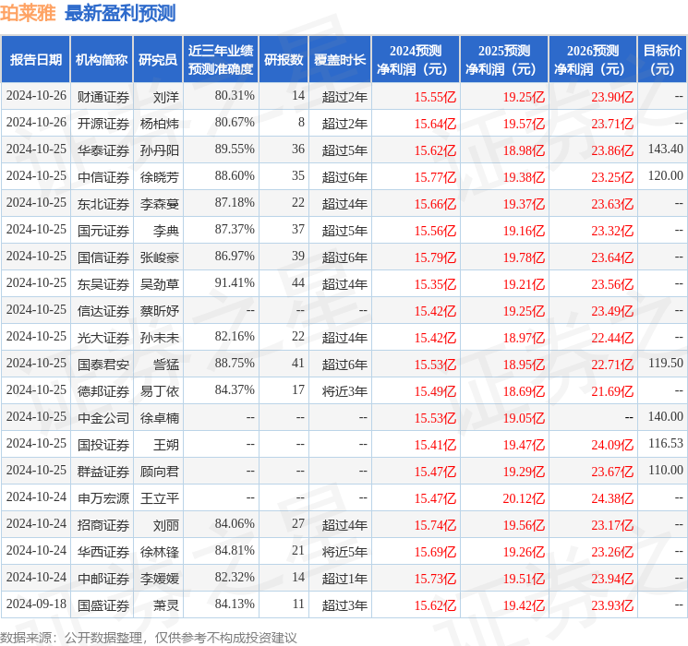Click the 2024 forecast 15.79亿
This screenshot has width=688, height=646.
(435, 257)
